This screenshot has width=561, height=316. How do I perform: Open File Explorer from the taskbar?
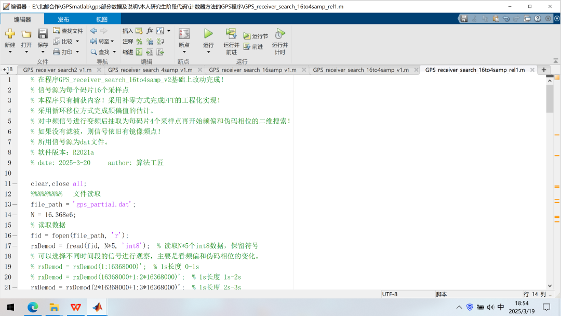tap(54, 307)
